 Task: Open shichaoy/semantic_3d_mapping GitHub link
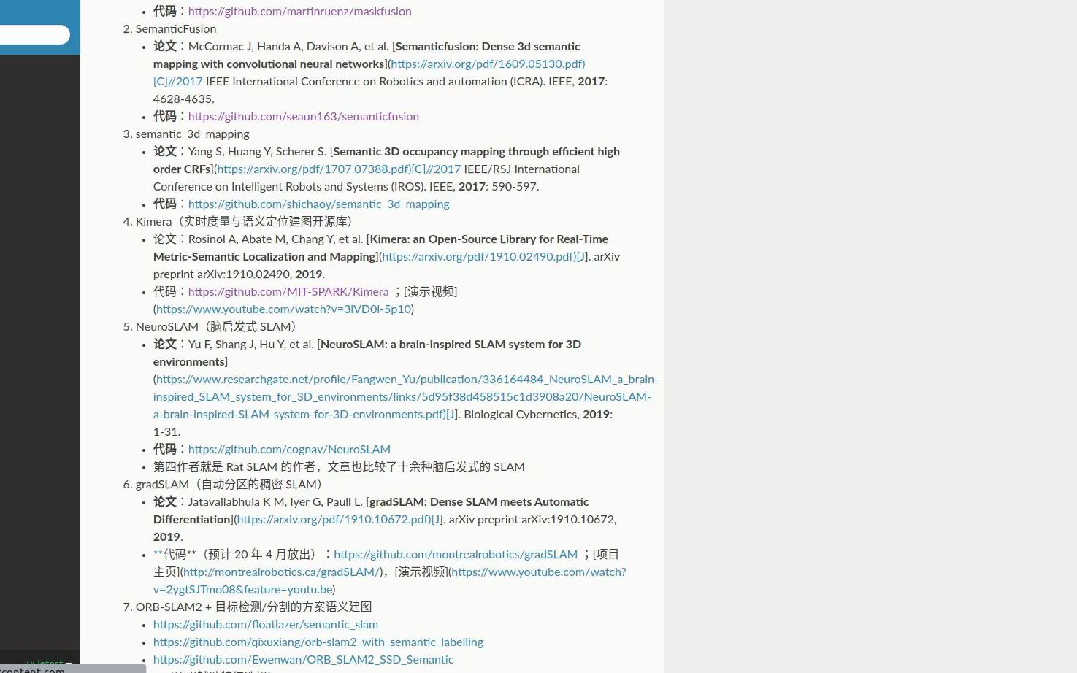pos(318,204)
